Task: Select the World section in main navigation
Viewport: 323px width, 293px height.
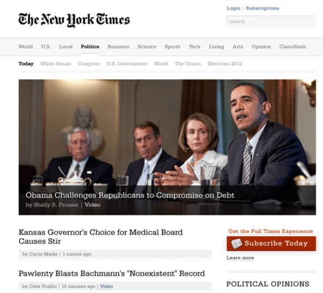Action: coord(26,47)
